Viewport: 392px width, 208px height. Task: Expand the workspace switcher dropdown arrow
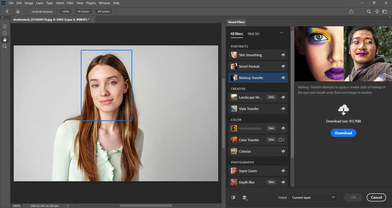(390, 11)
